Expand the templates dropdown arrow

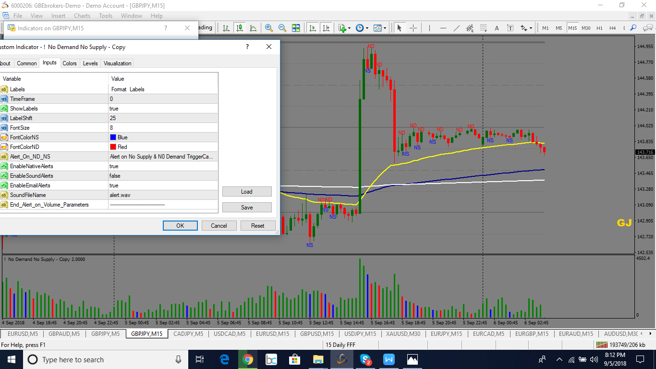point(385,28)
